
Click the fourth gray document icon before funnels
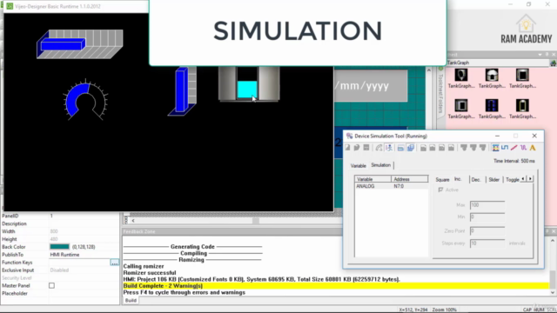[x=451, y=148]
